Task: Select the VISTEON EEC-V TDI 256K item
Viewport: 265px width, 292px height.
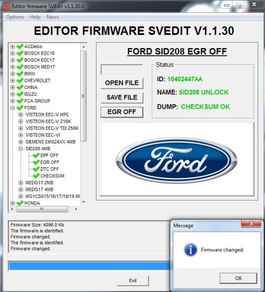Action: (x=52, y=128)
